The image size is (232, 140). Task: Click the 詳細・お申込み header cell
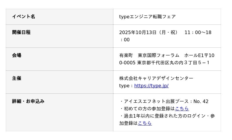(28, 101)
